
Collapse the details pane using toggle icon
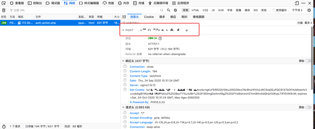pyautogui.click(x=124, y=17)
